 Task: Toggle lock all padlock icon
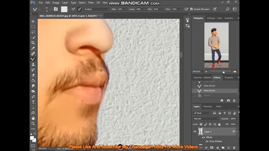[x=219, y=124]
